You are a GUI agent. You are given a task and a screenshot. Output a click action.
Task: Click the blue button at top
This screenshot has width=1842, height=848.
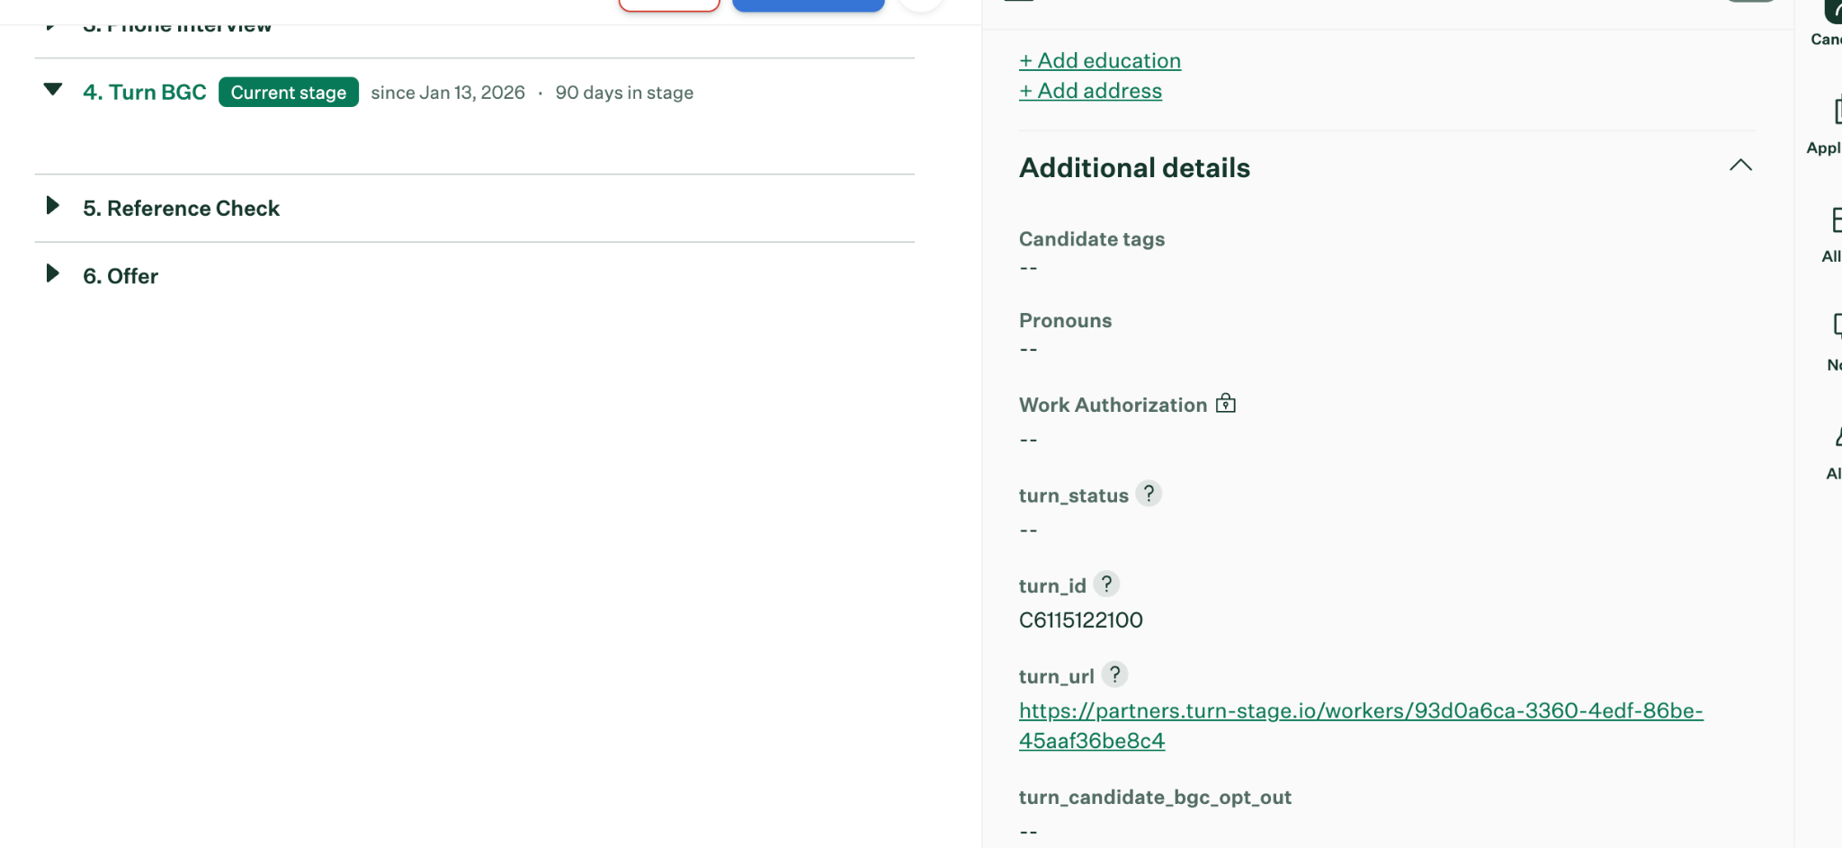tap(809, 4)
